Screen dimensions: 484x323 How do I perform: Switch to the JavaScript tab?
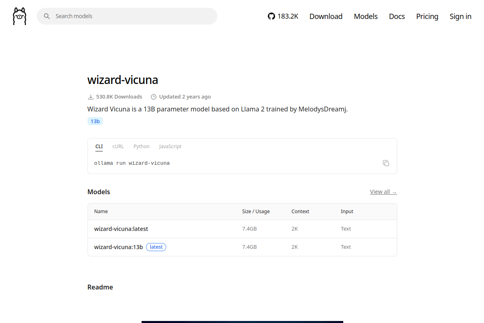pyautogui.click(x=170, y=147)
